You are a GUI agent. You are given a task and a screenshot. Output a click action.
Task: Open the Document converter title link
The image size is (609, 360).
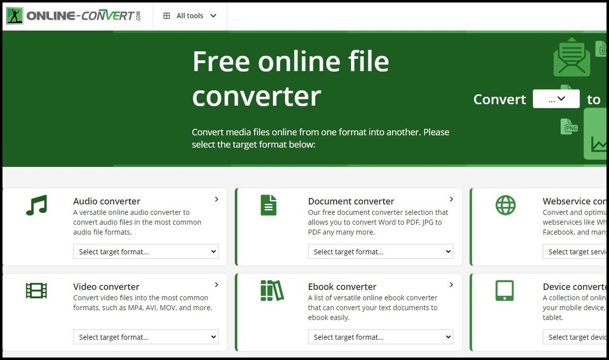pyautogui.click(x=351, y=201)
